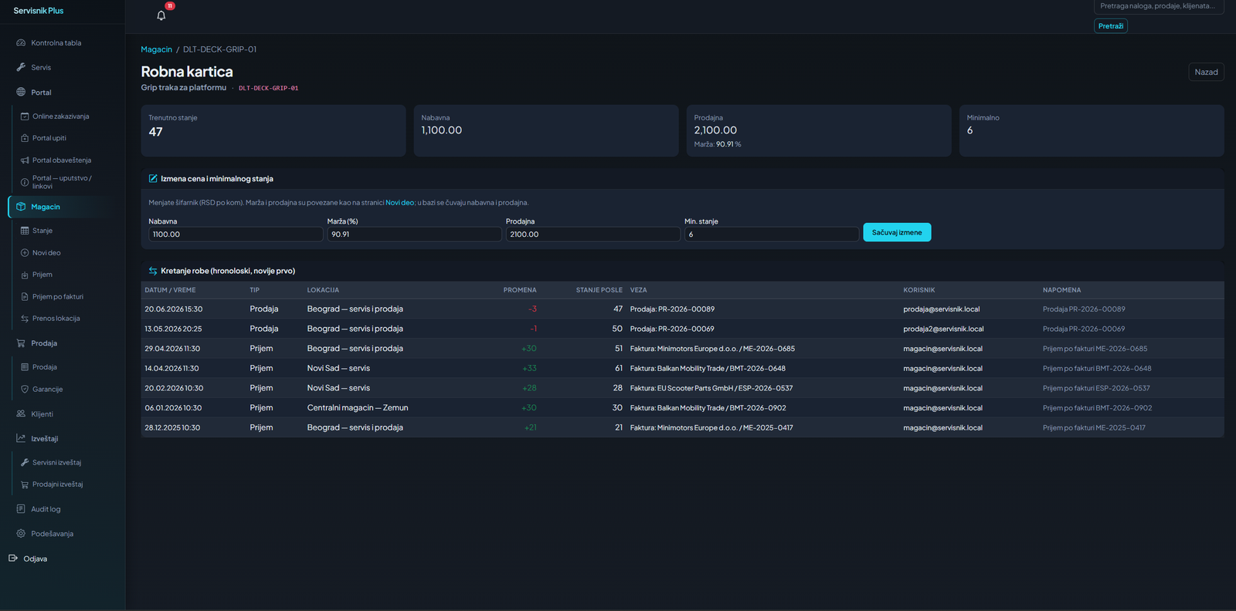Click the Prodajni izveštaj cart icon
The width and height of the screenshot is (1236, 611).
point(25,484)
